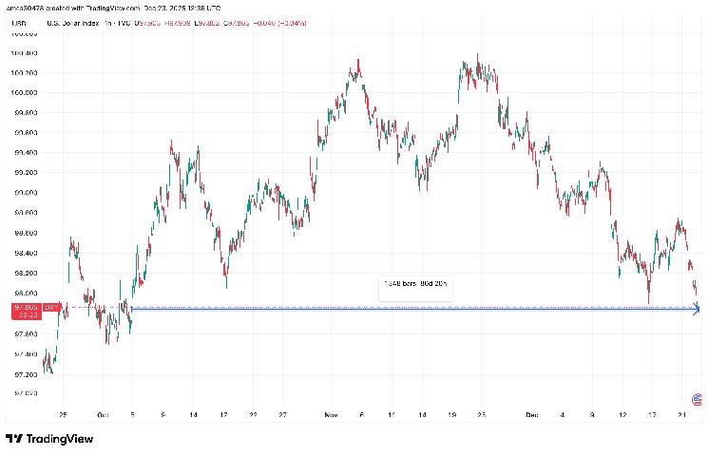Click the low value L97.862

click(x=207, y=23)
